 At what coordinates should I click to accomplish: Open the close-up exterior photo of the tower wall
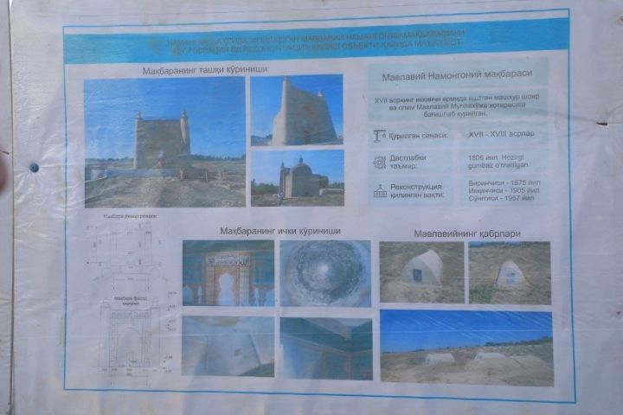(x=297, y=110)
